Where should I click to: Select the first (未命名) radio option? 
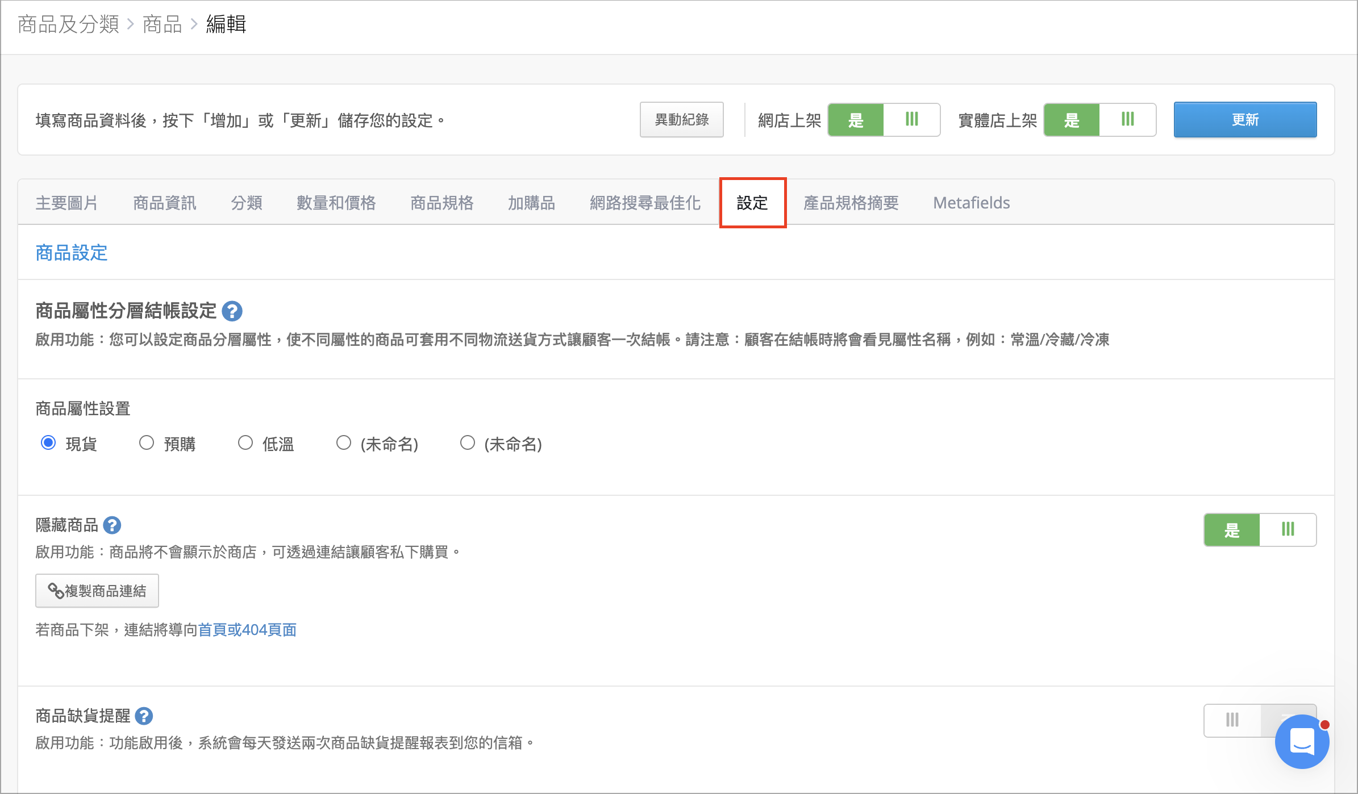point(344,443)
